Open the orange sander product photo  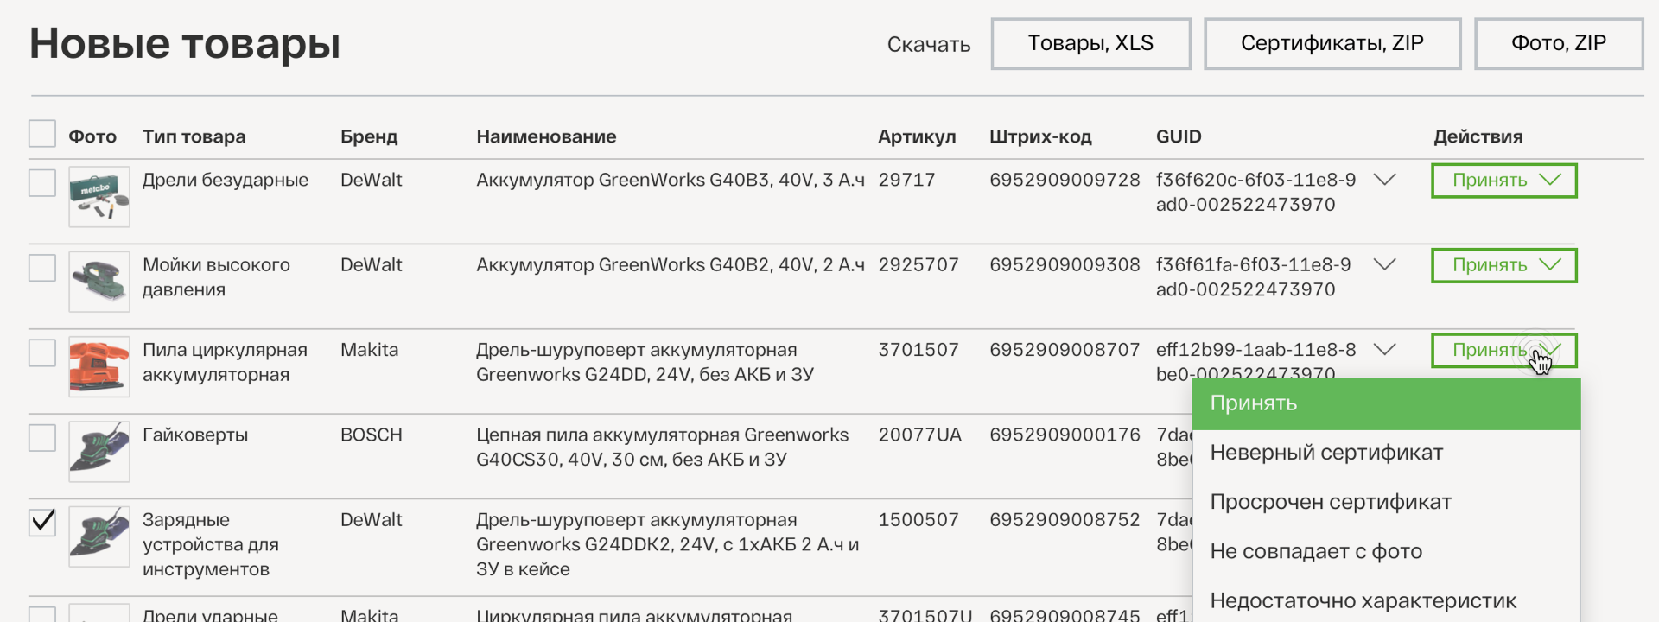(x=99, y=366)
